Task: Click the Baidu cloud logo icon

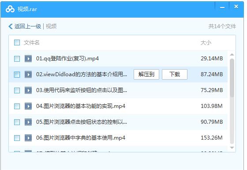Action: (x=10, y=9)
